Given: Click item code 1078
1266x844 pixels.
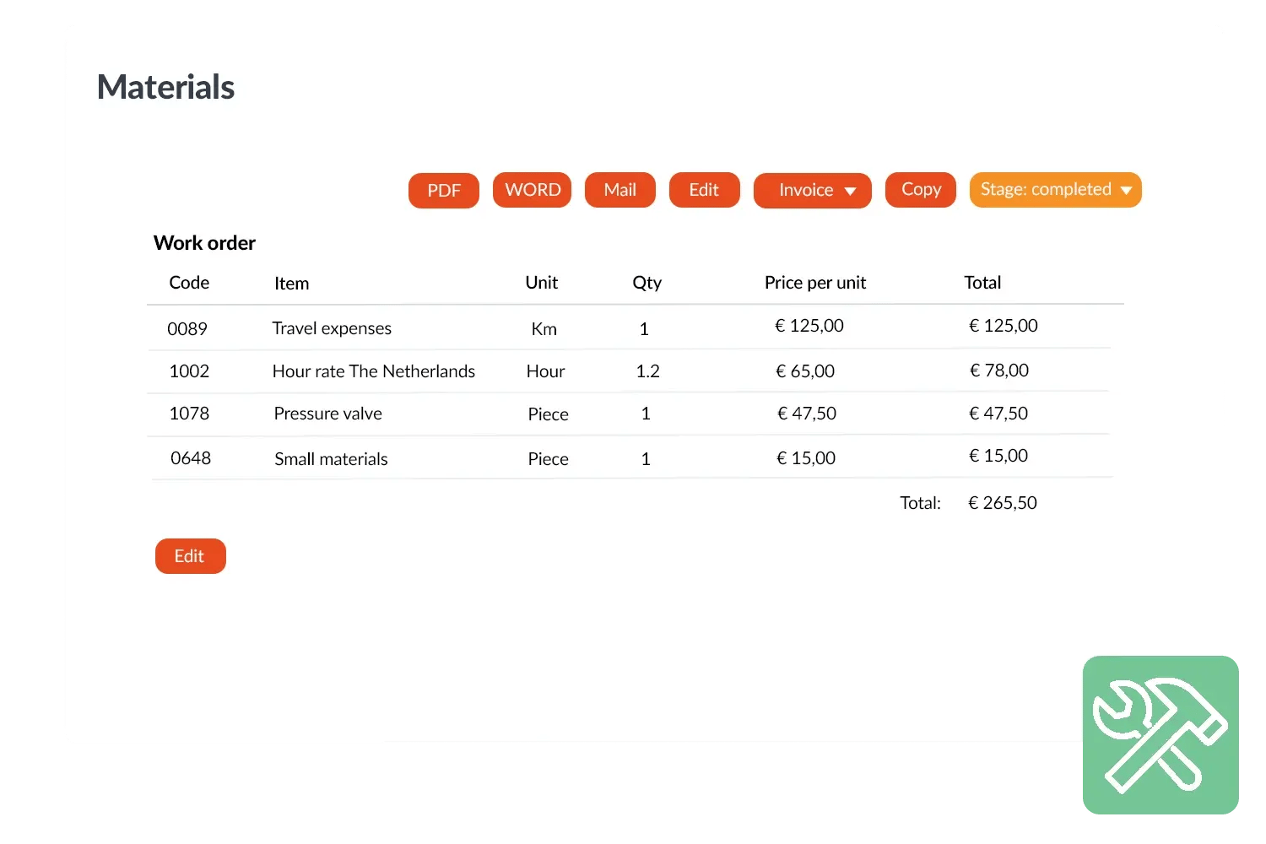Looking at the screenshot, I should click(x=189, y=414).
